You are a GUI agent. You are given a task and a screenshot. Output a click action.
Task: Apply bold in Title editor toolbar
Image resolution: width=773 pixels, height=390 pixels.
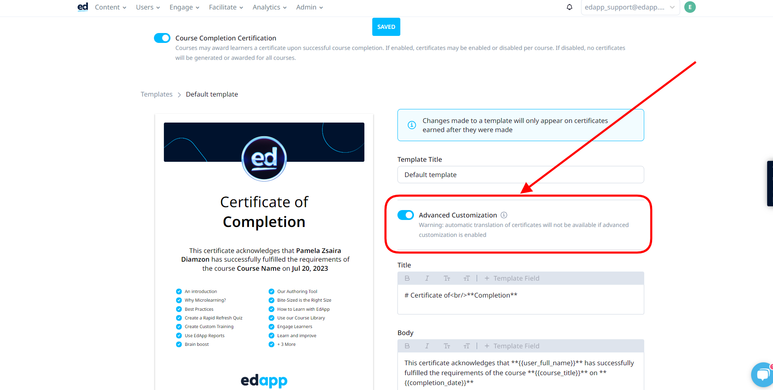407,279
